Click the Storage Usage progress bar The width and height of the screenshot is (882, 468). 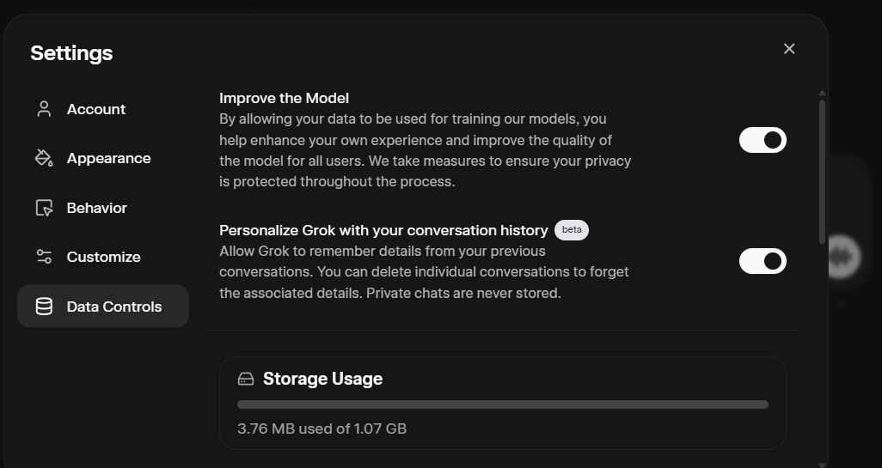(503, 404)
